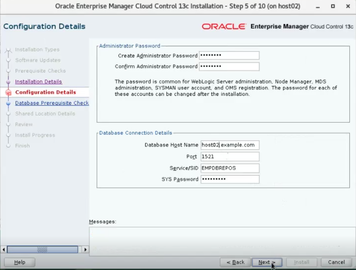Click the Finish step
Viewport: 356px width, 270px height.
tap(22, 146)
